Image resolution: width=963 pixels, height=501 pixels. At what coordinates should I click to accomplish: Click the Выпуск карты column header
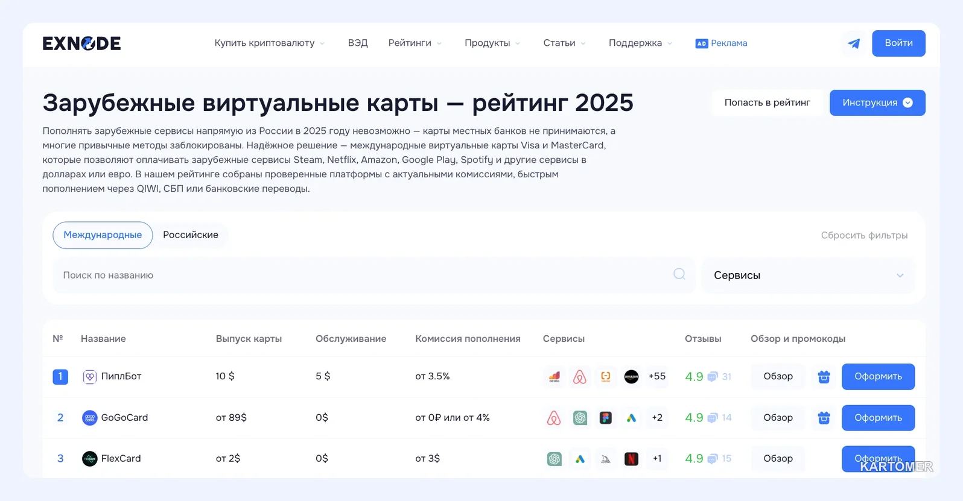[249, 339]
